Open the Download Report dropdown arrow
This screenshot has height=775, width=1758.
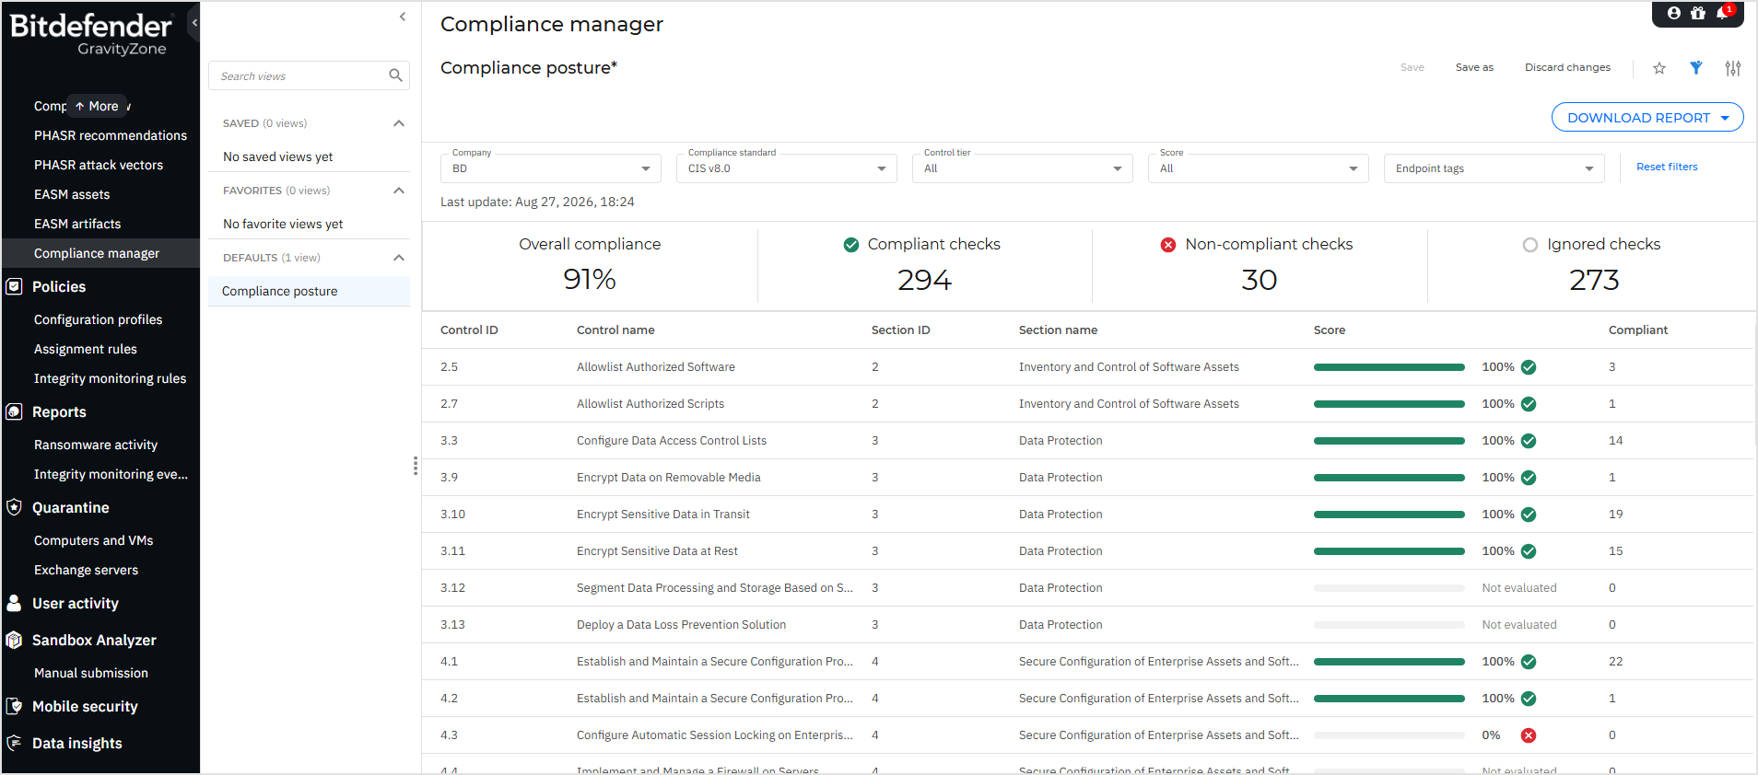click(1725, 118)
